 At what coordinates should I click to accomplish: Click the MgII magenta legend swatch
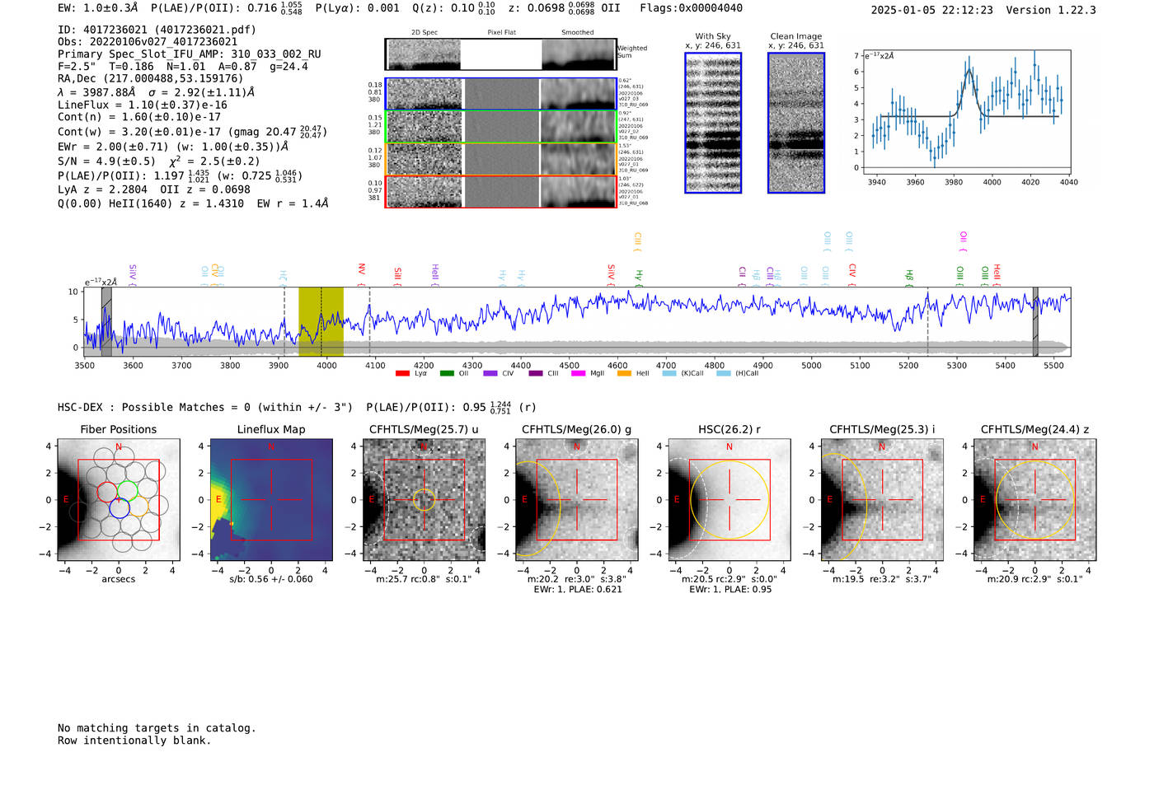pos(578,374)
